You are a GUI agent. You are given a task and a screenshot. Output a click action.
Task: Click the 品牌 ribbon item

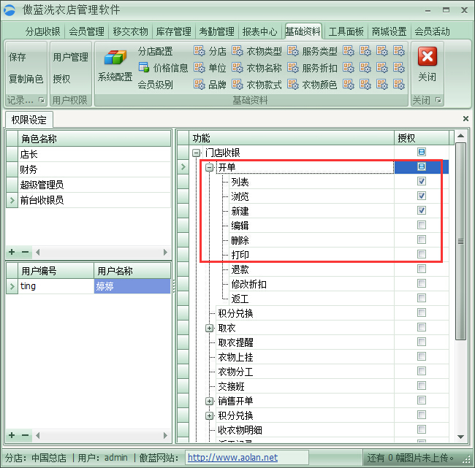(210, 85)
